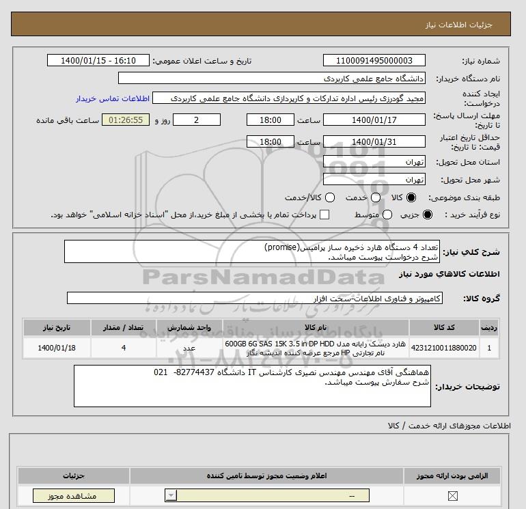Click the price validity date 1400/01/31
This screenshot has width=526, height=509.
pyautogui.click(x=374, y=141)
